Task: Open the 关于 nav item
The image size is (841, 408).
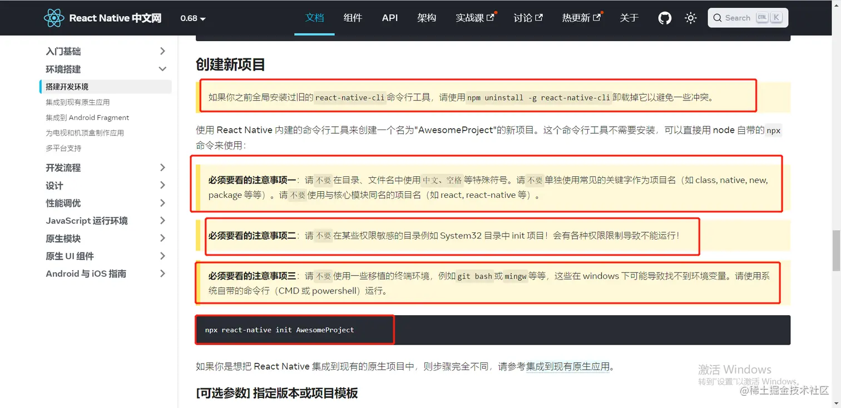Action: click(x=629, y=18)
